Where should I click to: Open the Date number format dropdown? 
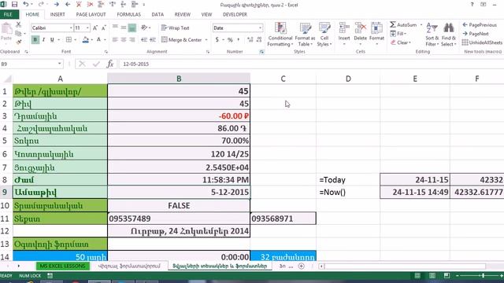[260, 28]
